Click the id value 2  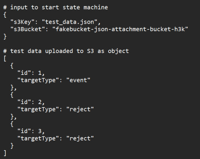40,102
